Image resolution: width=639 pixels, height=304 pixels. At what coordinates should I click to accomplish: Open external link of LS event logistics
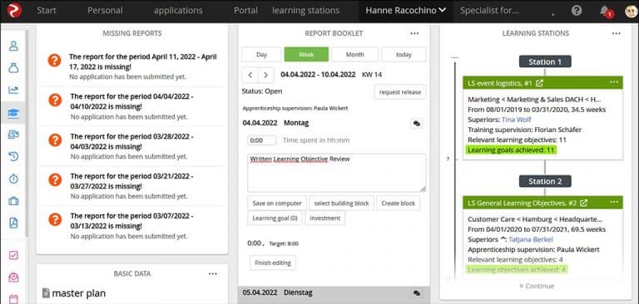coord(539,83)
